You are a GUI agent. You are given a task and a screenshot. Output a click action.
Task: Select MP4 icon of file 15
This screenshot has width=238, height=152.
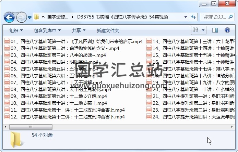(149, 55)
